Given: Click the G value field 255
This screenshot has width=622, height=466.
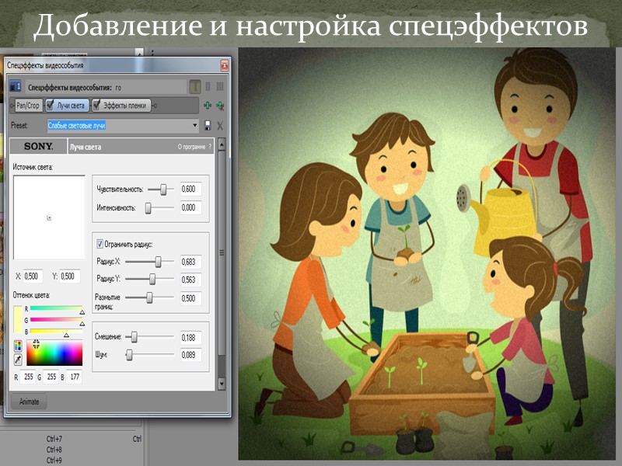Looking at the screenshot, I should (51, 377).
